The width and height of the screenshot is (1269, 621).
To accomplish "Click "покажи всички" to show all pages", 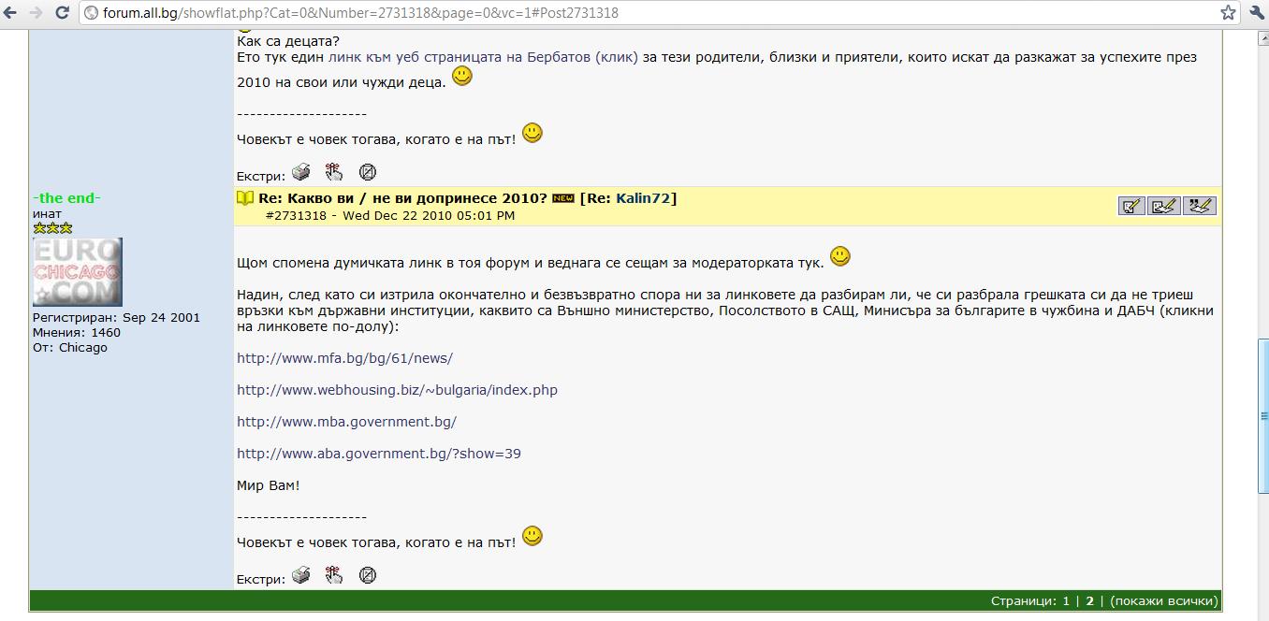I will tap(1163, 600).
